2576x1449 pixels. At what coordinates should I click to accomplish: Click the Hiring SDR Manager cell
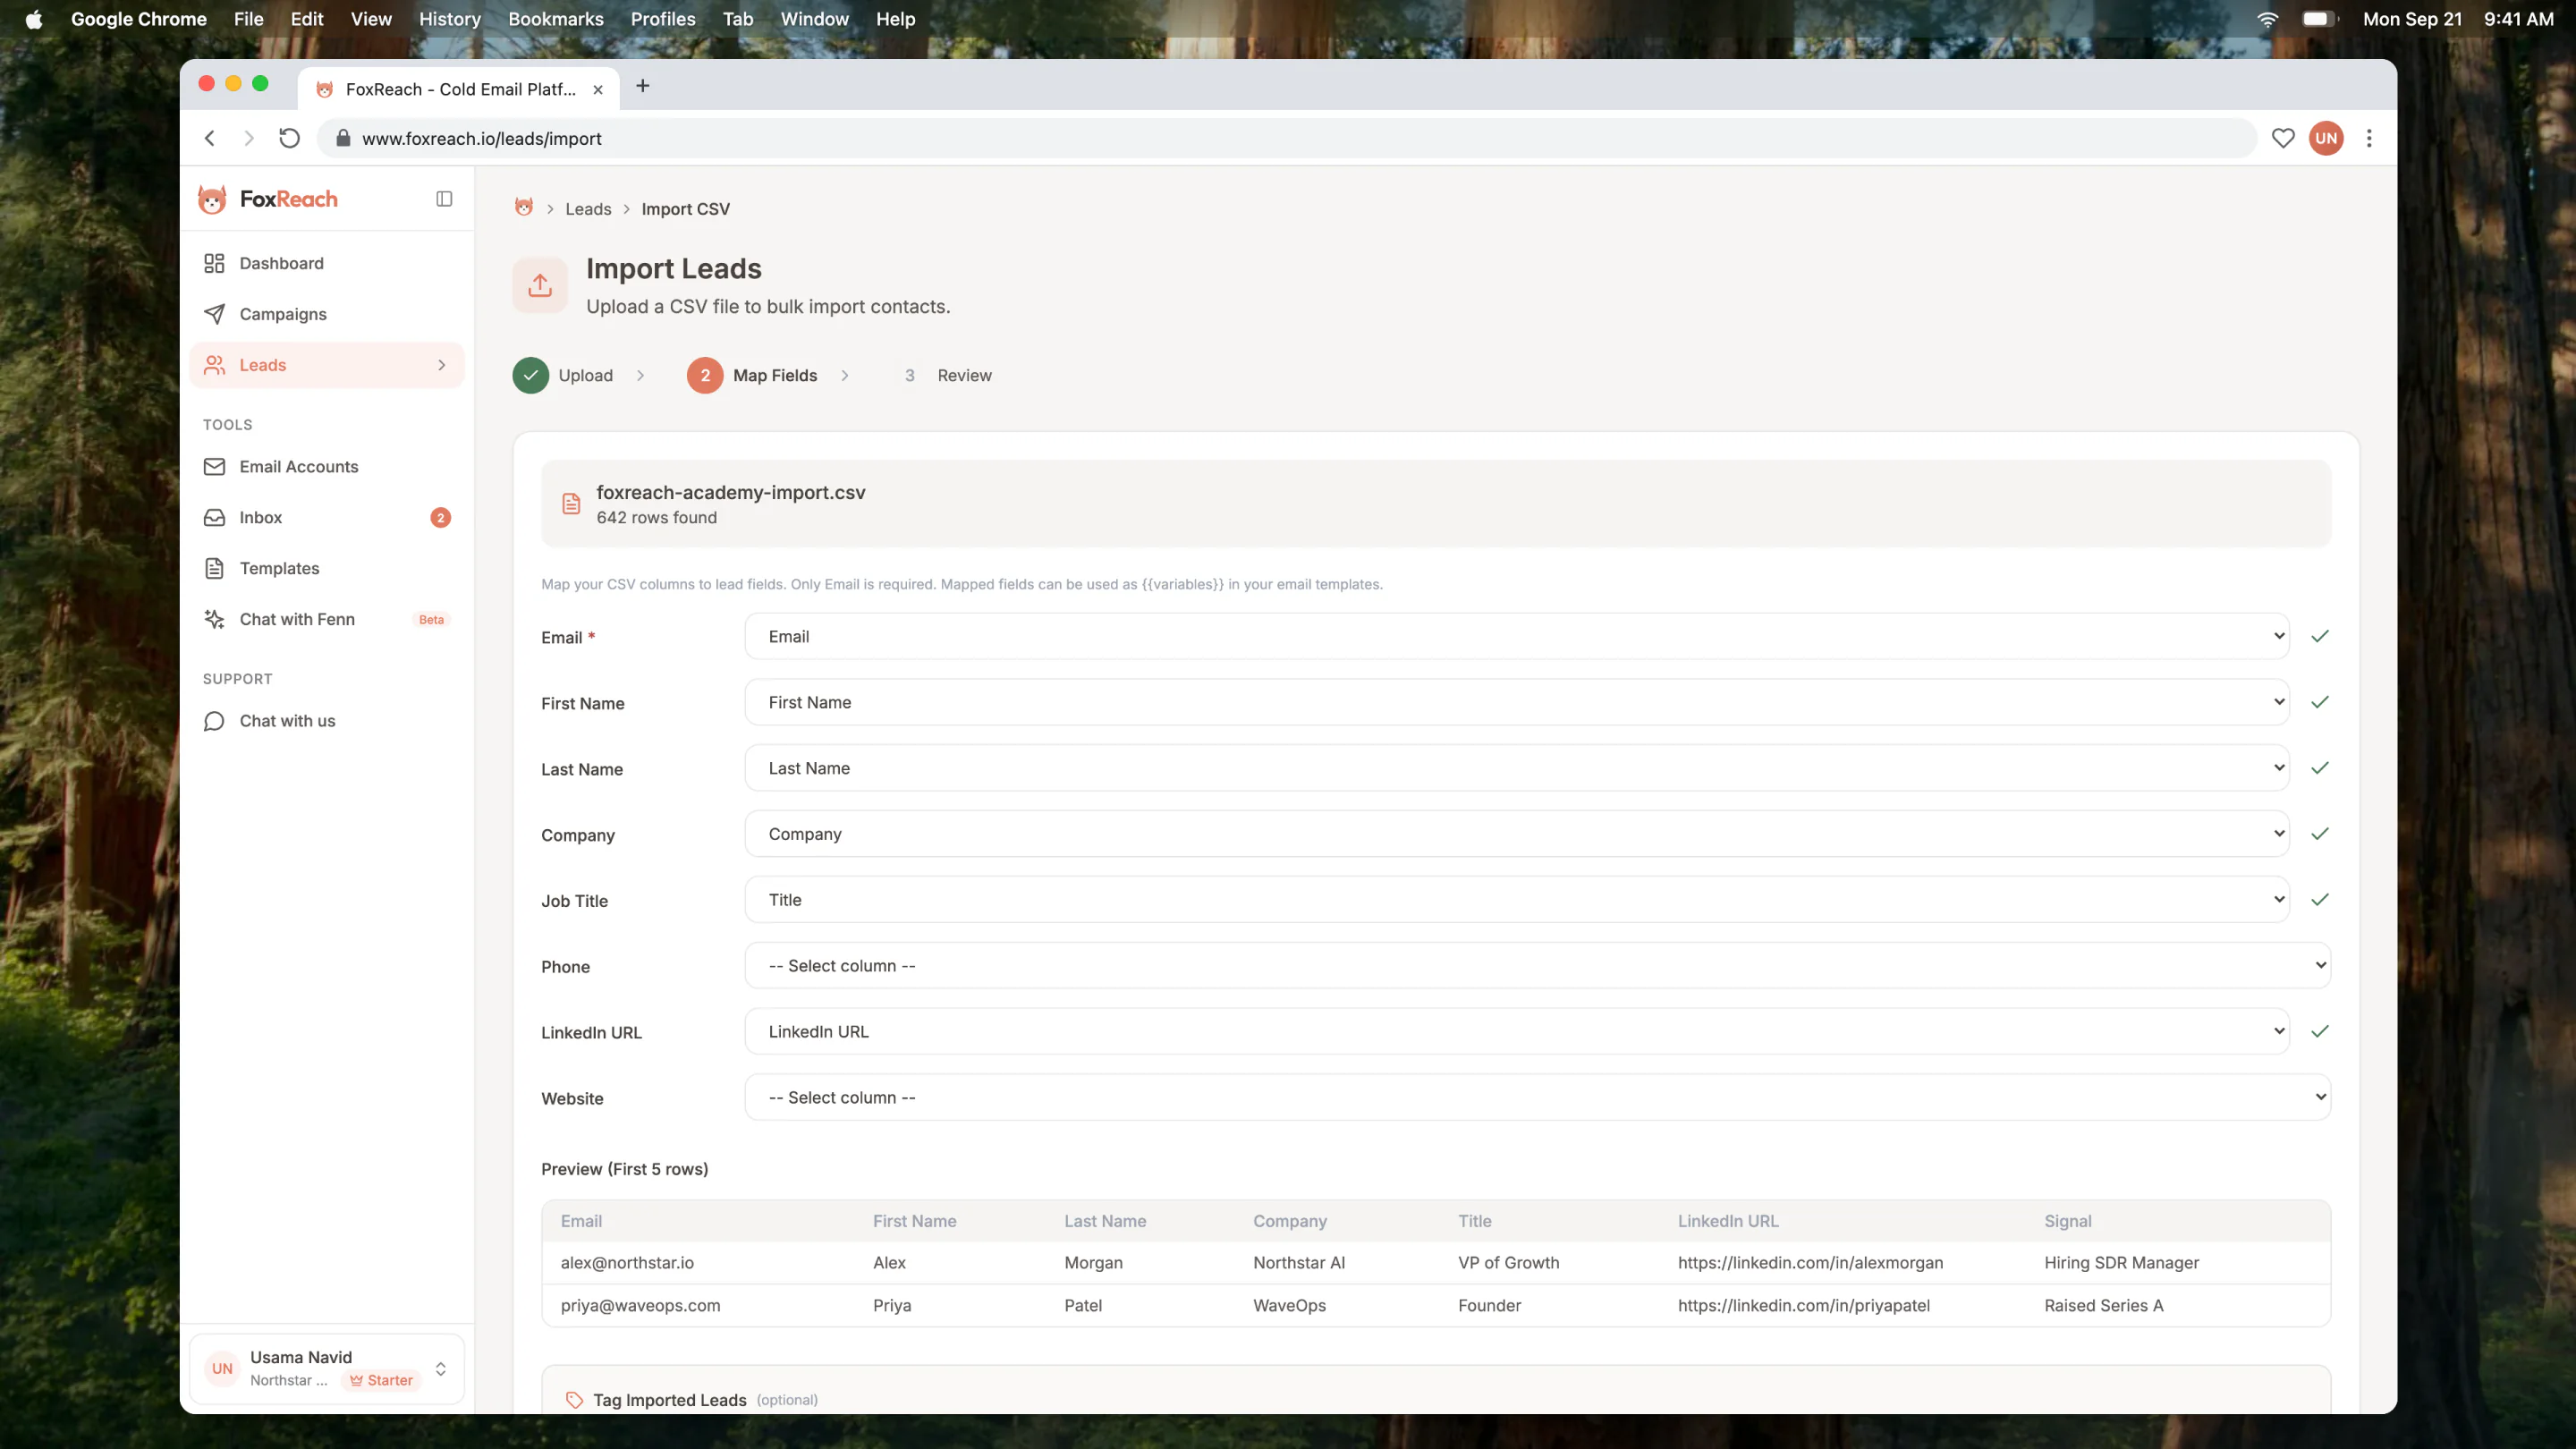[x=2121, y=1263]
